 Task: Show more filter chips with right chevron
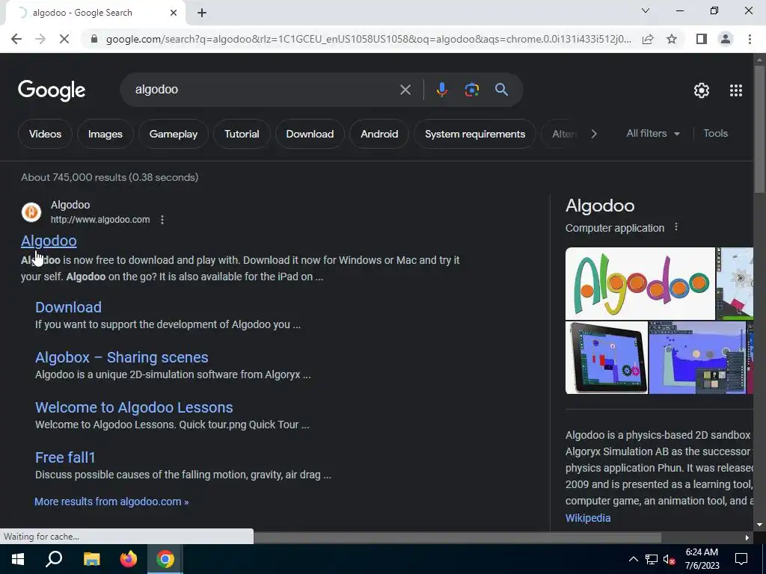click(x=593, y=134)
